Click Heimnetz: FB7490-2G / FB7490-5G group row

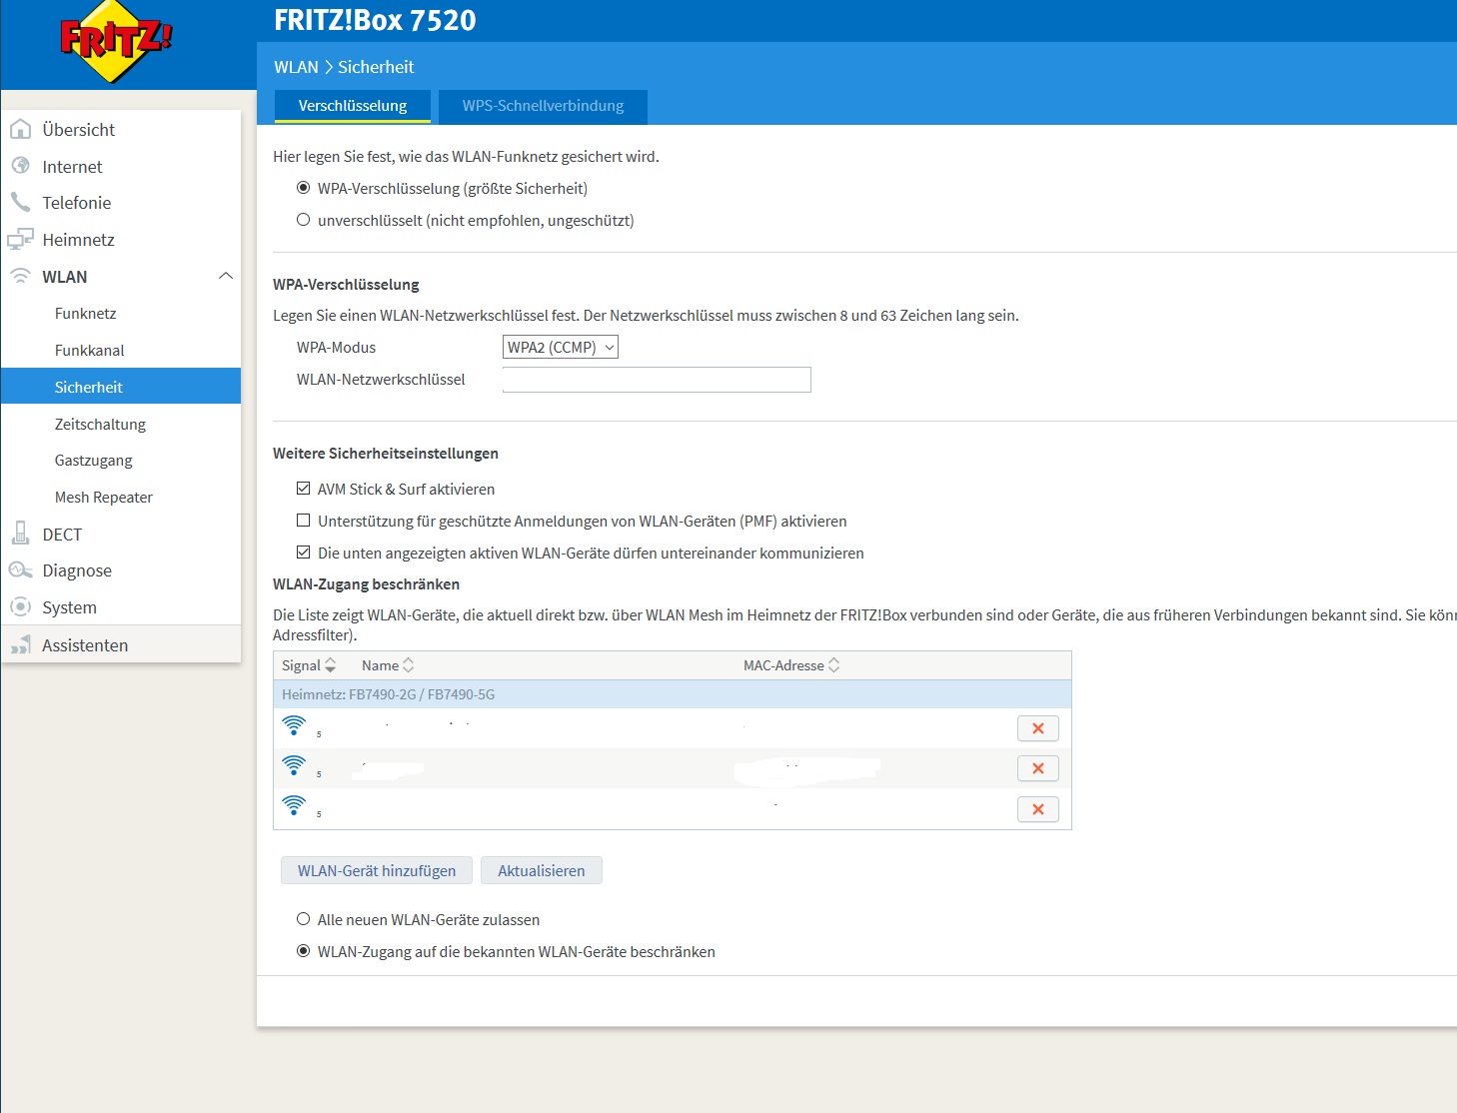[x=673, y=694]
